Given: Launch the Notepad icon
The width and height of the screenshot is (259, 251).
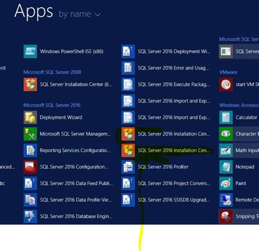Looking at the screenshot, I should coord(226,167).
